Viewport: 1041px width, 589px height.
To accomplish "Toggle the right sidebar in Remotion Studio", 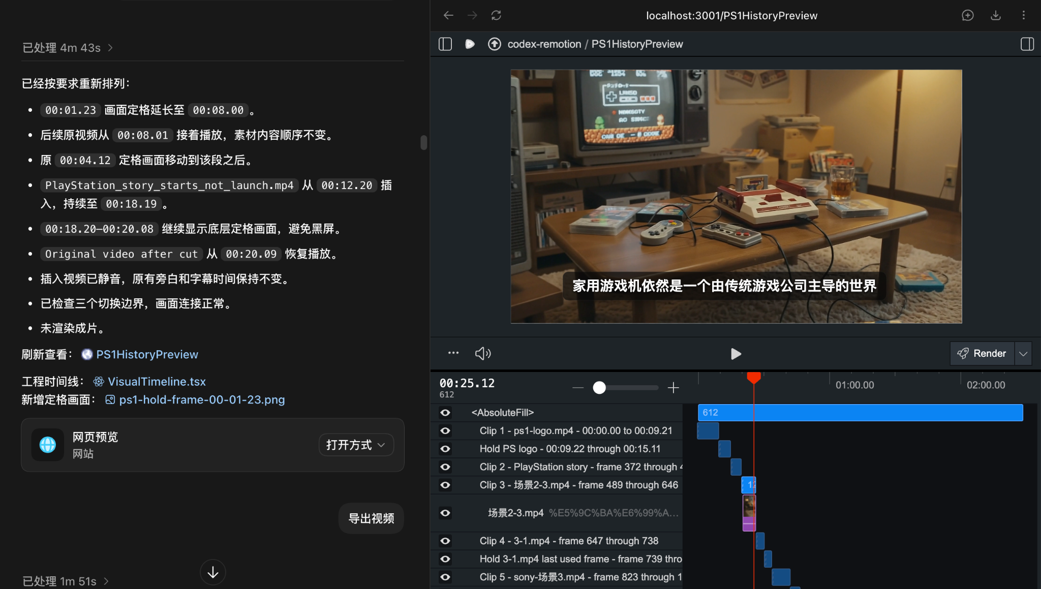I will click(1027, 44).
